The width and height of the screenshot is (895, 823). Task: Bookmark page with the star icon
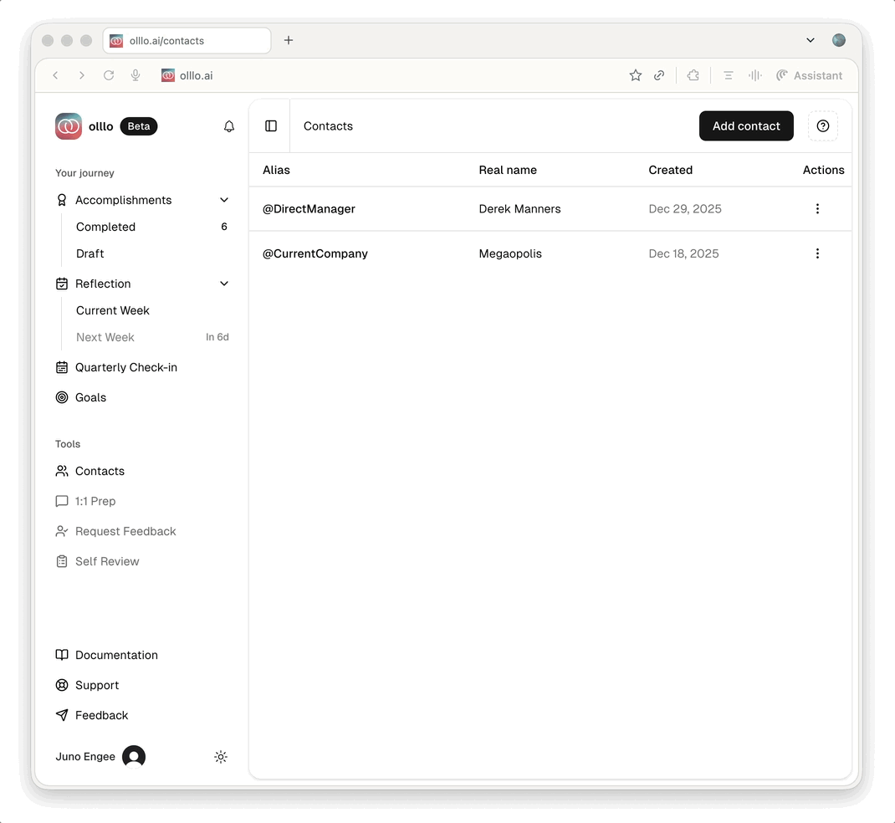point(636,75)
